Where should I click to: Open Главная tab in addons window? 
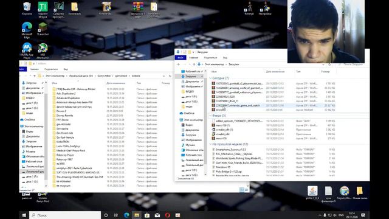click(34, 69)
